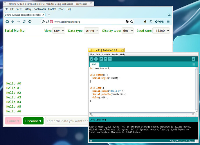
Task: Click the translate page icon
Action: (x=127, y=22)
